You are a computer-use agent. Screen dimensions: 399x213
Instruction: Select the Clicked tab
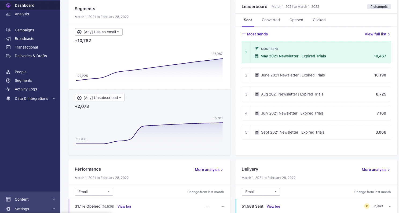[x=319, y=20]
